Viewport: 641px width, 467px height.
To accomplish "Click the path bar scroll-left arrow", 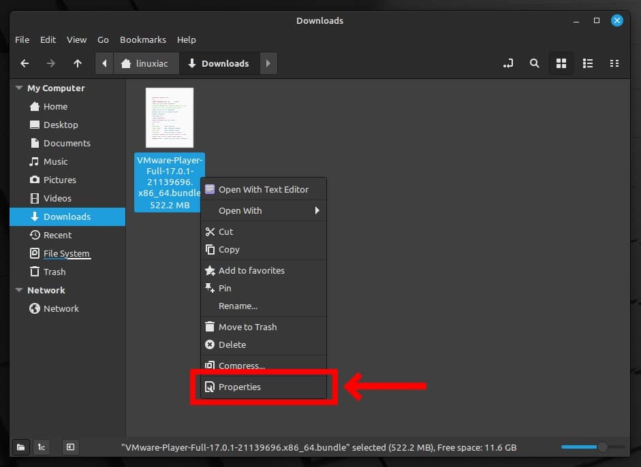I will (104, 63).
